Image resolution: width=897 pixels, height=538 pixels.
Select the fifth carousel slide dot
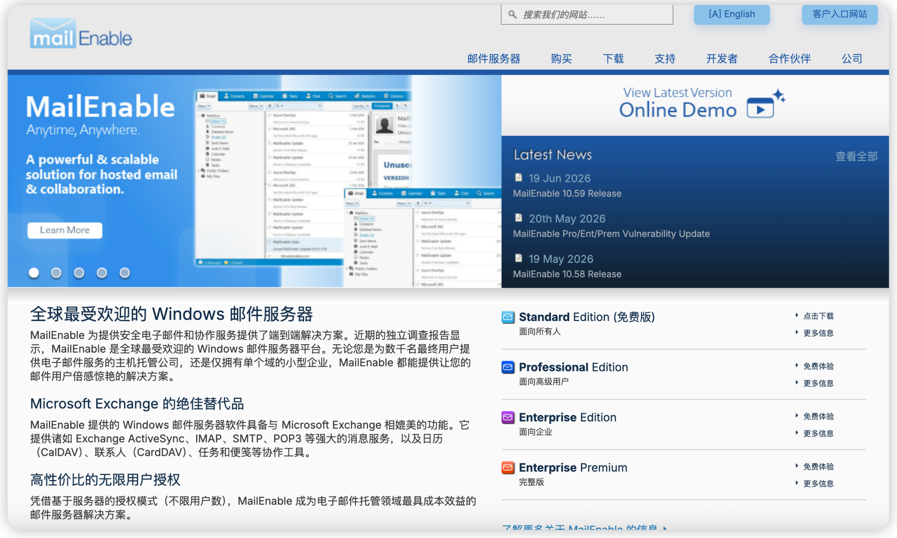tap(125, 273)
